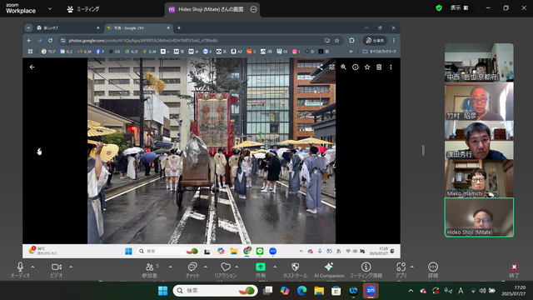Expand the arrow next to 参加者
Image resolution: width=533 pixels, height=300 pixels.
pos(170,267)
